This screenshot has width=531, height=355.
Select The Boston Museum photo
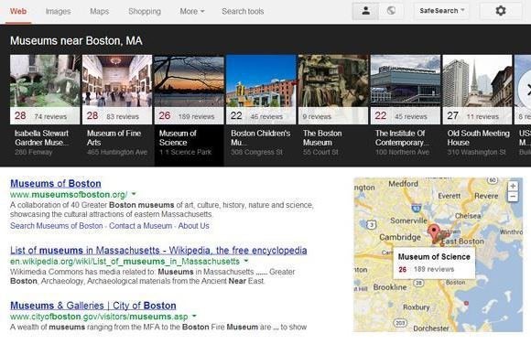(333, 81)
